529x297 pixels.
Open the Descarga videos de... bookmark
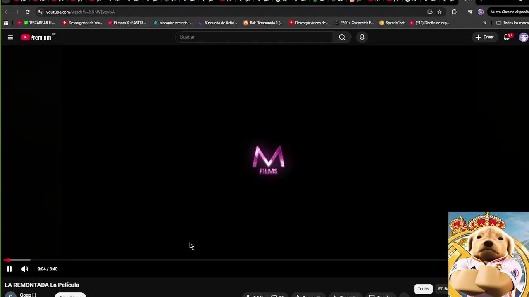[x=309, y=23]
